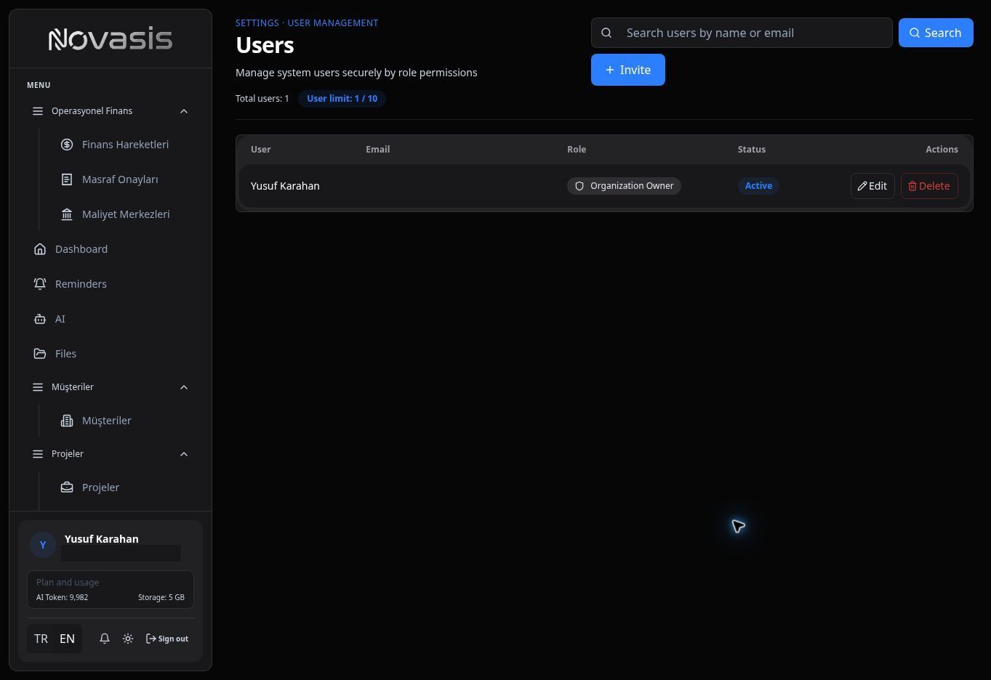This screenshot has height=680, width=991.
Task: Click the Yusuf Karahan name in table
Action: [285, 186]
